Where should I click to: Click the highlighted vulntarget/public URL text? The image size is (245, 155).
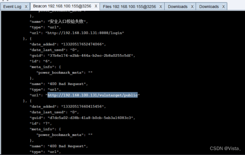click(x=93, y=95)
